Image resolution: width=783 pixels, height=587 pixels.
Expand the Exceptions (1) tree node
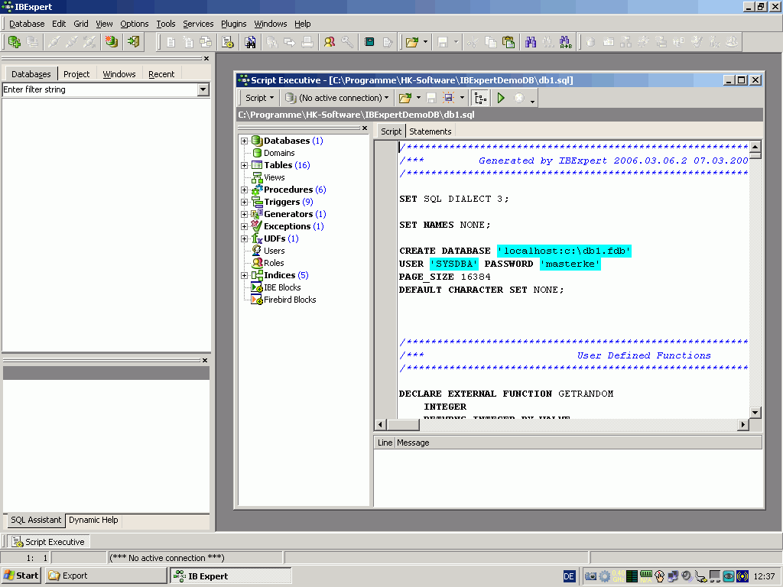point(244,226)
